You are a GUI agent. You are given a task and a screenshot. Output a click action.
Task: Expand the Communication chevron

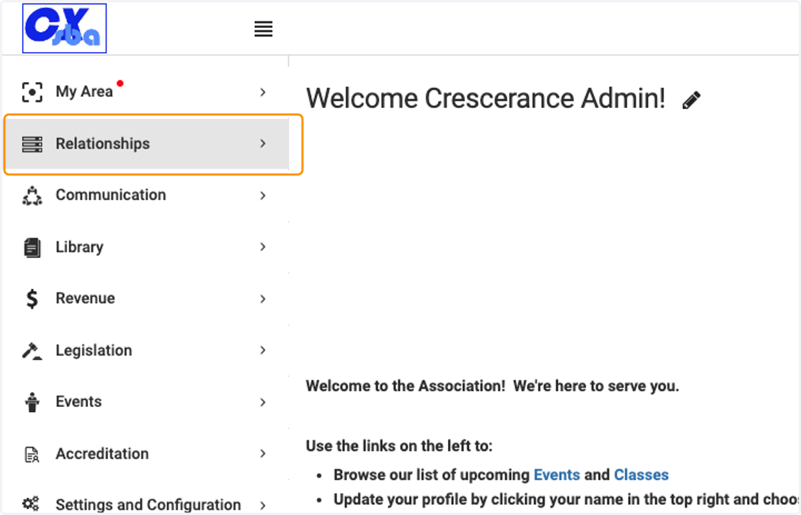click(x=263, y=195)
